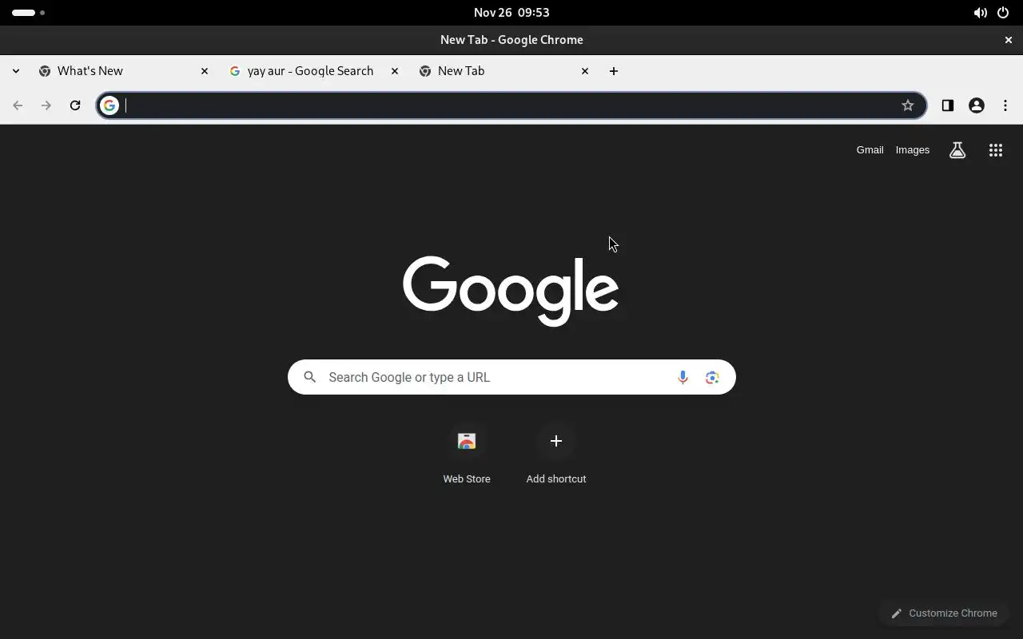This screenshot has width=1023, height=639.
Task: Switch to the yay aur Google Search tab
Action: (314, 71)
